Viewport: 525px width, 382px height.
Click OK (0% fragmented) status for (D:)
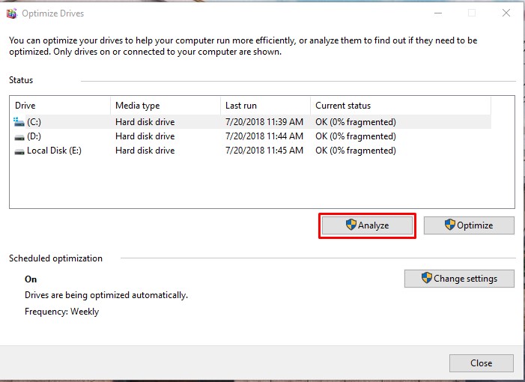[x=356, y=136]
